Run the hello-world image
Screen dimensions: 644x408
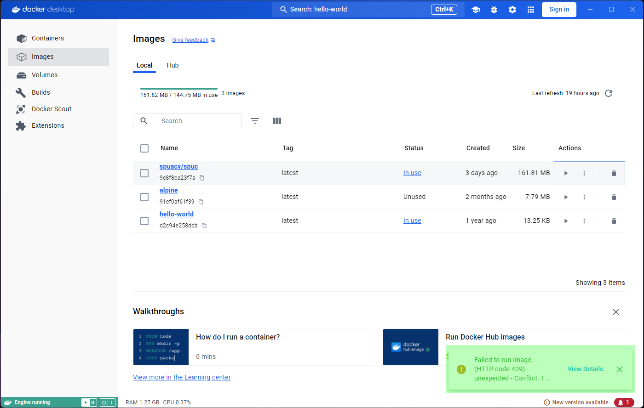coord(566,221)
